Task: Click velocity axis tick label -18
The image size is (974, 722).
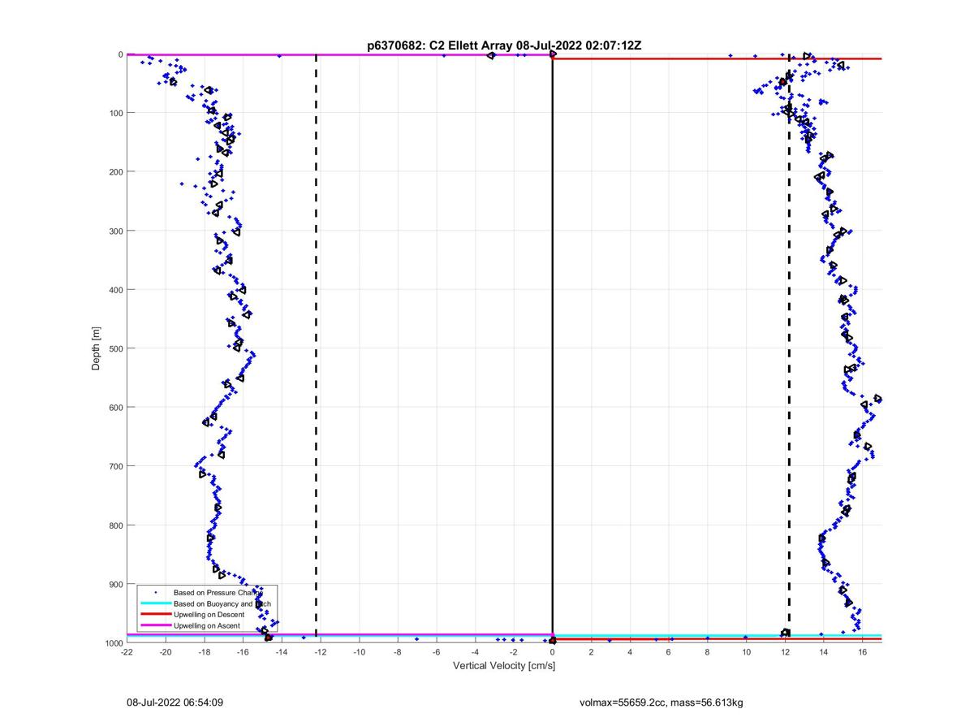Action: [204, 651]
